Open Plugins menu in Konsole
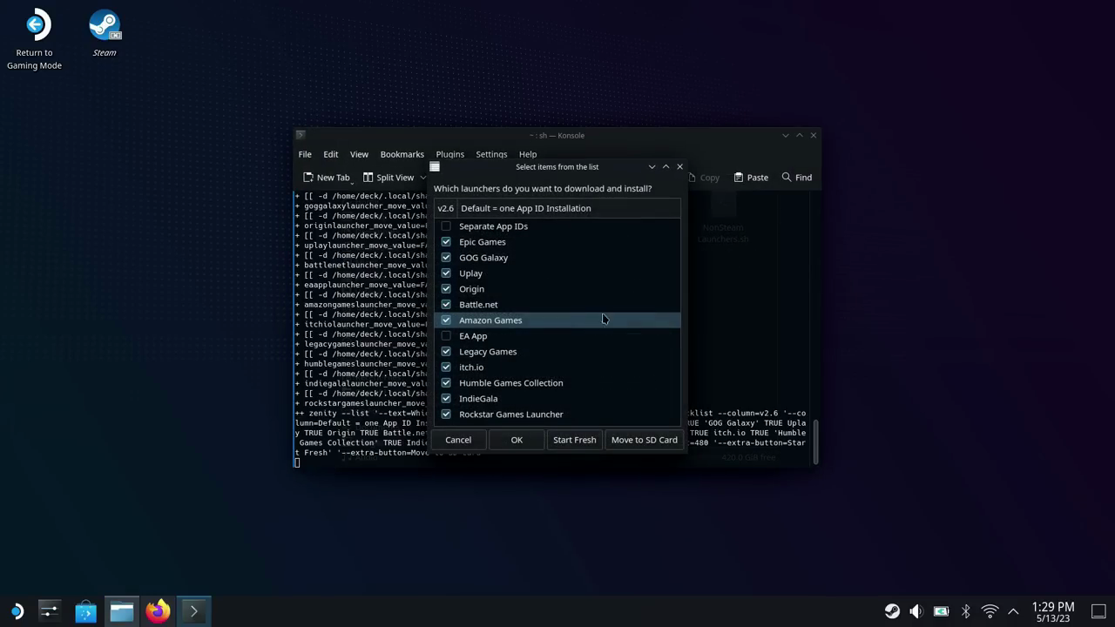 point(449,154)
